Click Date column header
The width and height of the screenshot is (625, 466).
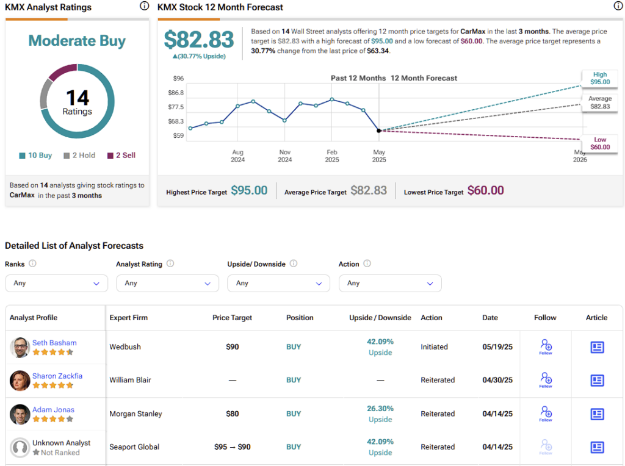click(490, 317)
